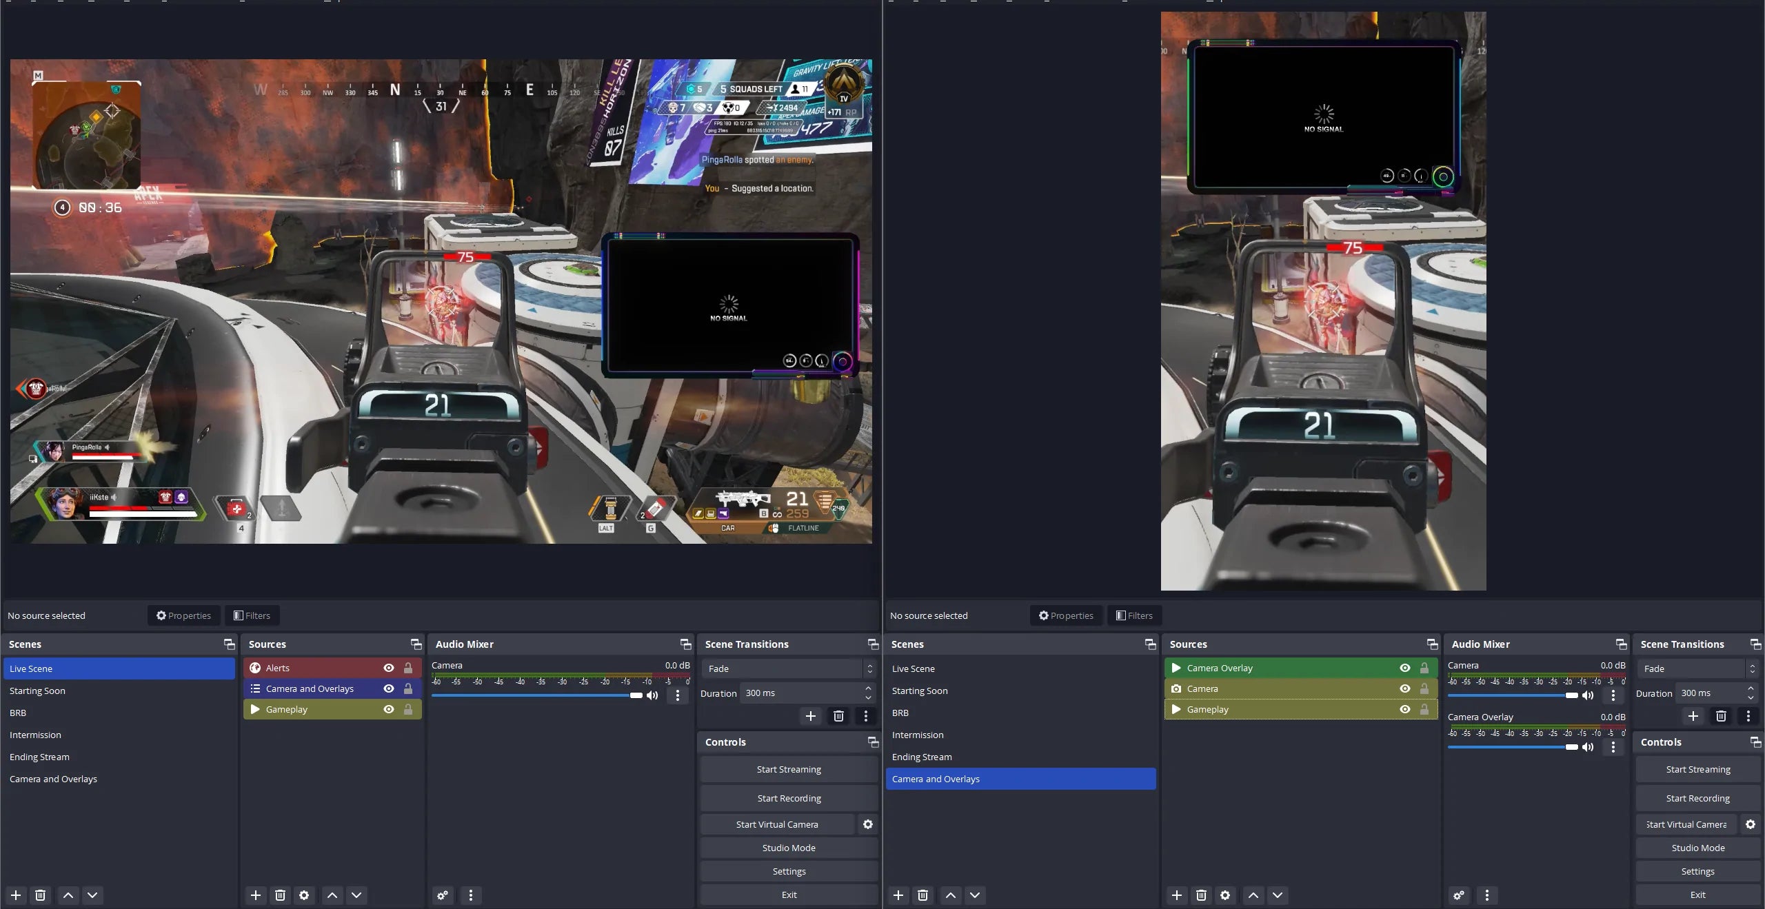
Task: Unlock Camera and Overlays source
Action: 408,688
